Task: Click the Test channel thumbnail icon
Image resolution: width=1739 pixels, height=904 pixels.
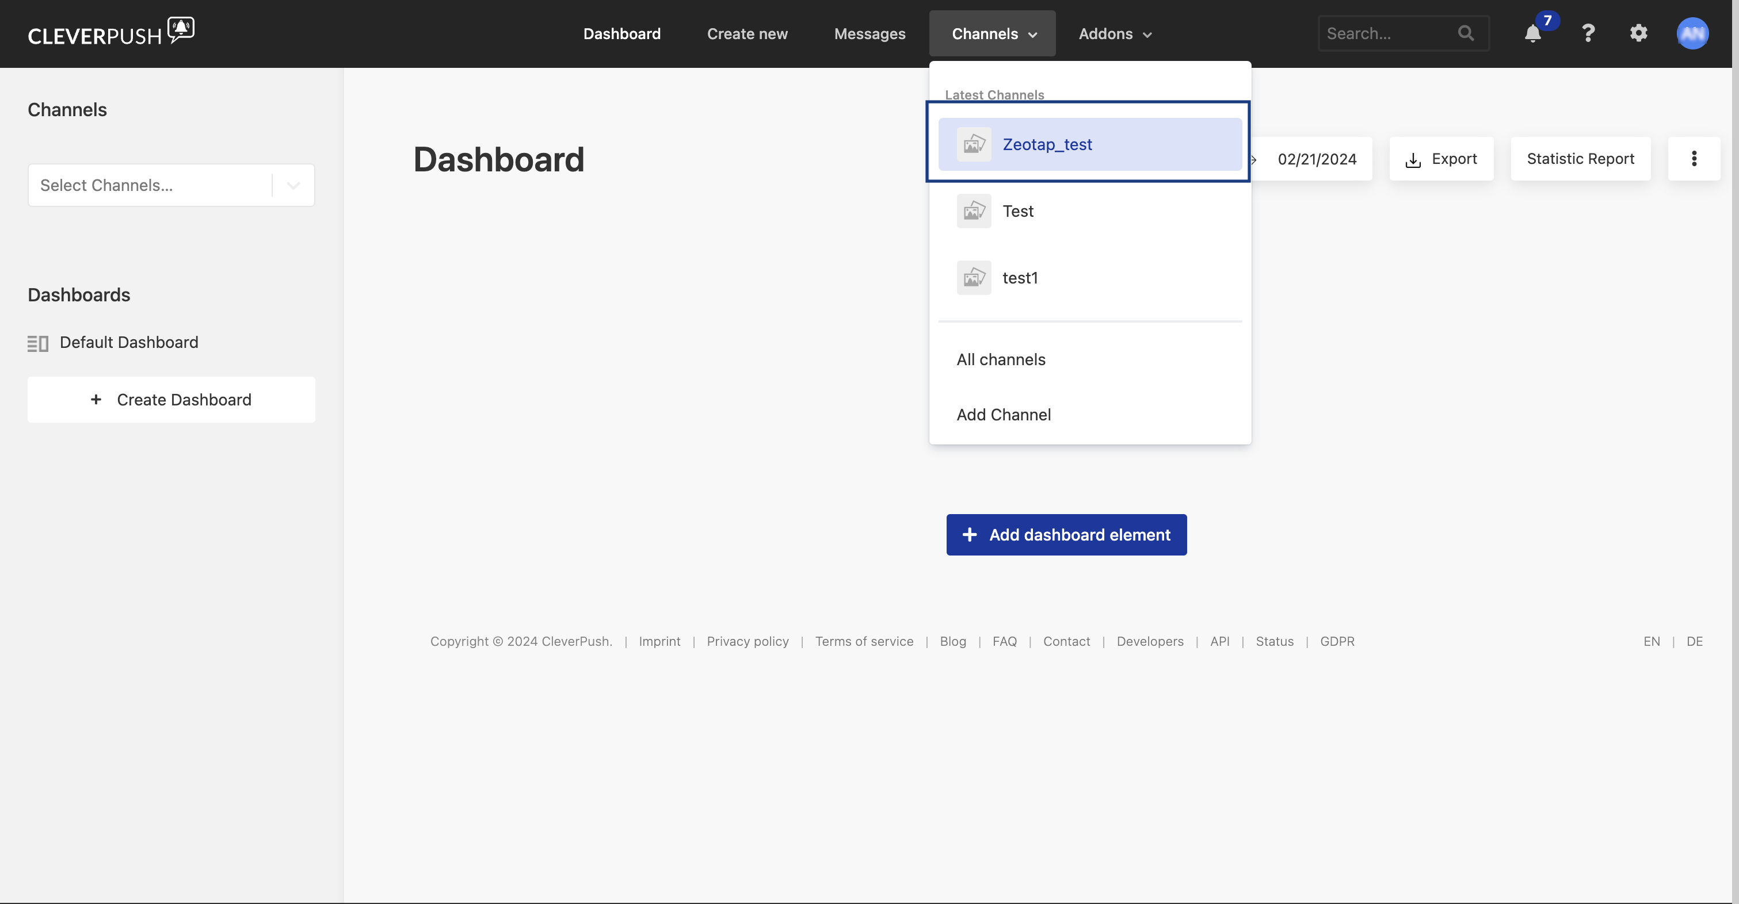Action: [974, 211]
